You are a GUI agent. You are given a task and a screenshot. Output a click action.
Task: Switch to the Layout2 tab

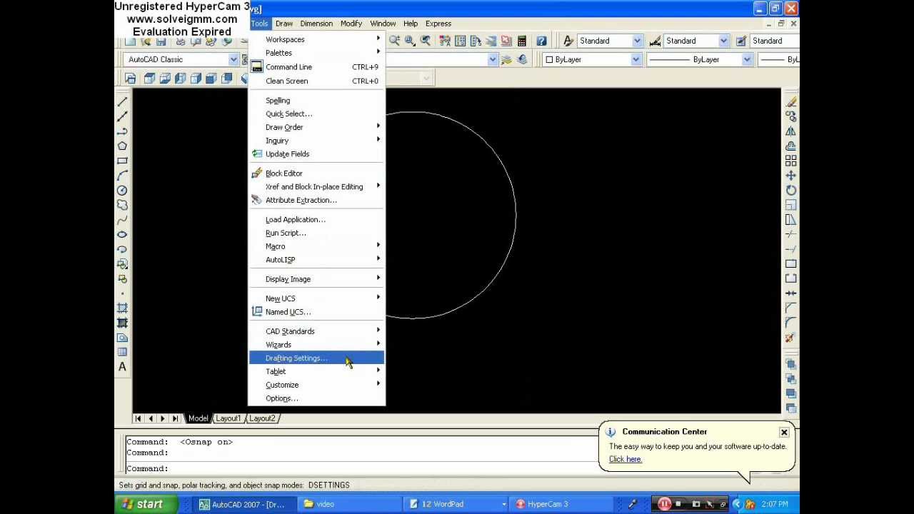click(x=262, y=418)
